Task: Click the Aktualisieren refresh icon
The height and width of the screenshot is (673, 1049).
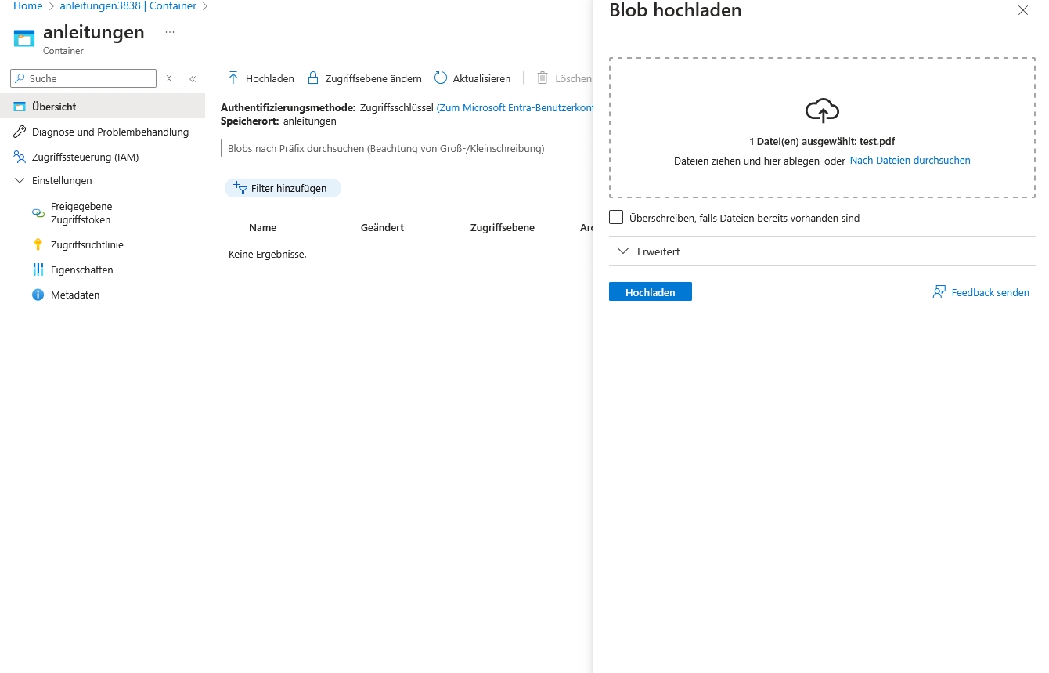Action: (441, 78)
